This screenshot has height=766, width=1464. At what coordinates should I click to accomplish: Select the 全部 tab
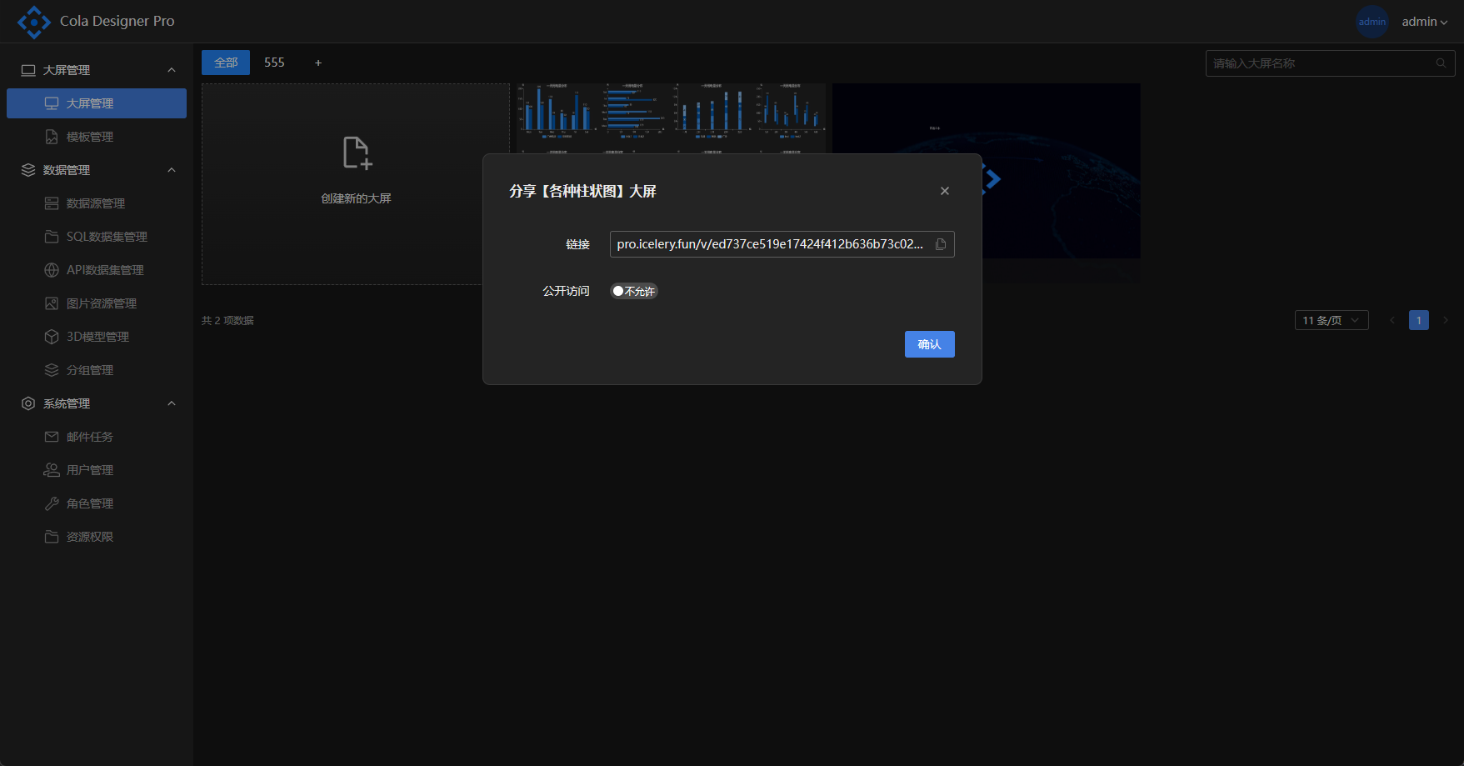pos(226,63)
